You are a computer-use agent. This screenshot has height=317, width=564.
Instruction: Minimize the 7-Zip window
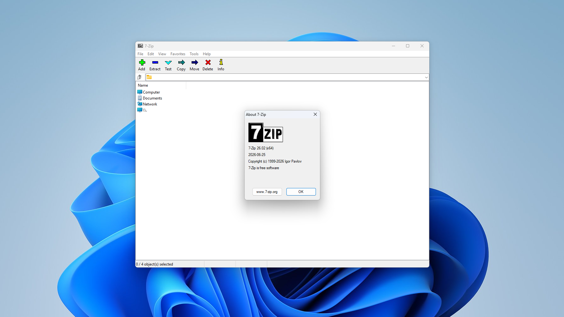click(x=393, y=46)
